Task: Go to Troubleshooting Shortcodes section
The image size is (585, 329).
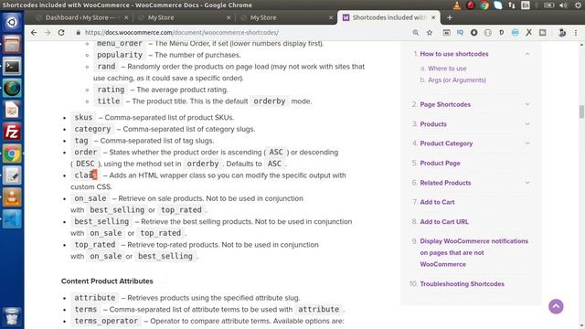Action: click(x=462, y=284)
